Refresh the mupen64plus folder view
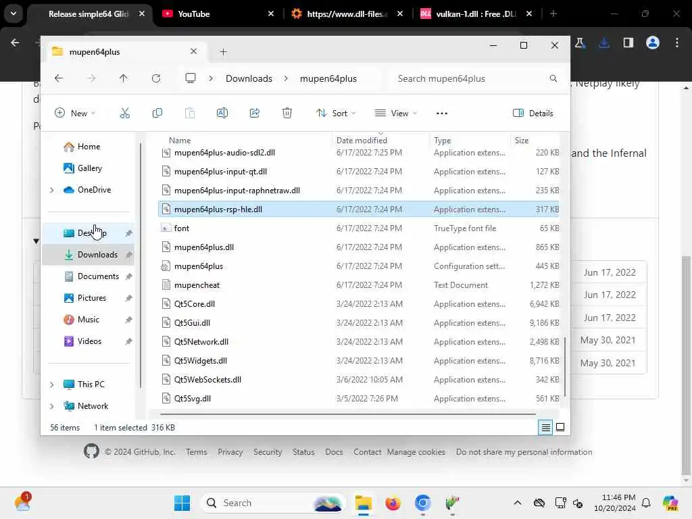This screenshot has width=692, height=519. [x=156, y=78]
